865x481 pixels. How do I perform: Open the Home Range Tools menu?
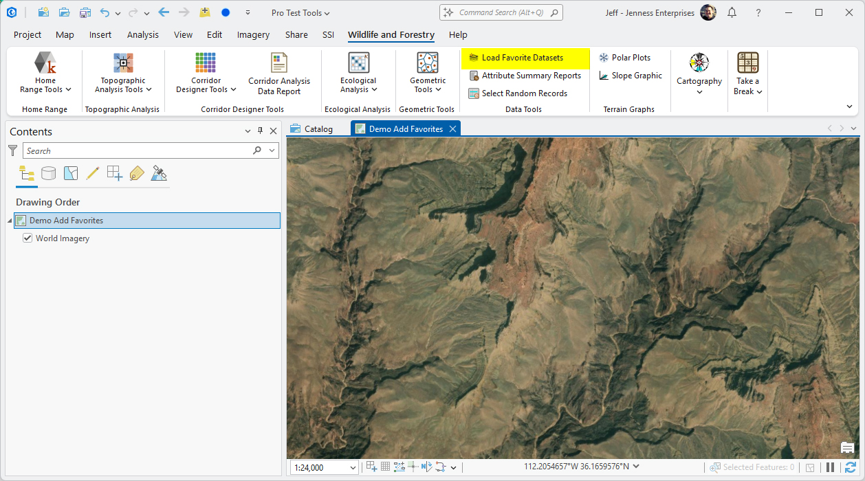45,74
